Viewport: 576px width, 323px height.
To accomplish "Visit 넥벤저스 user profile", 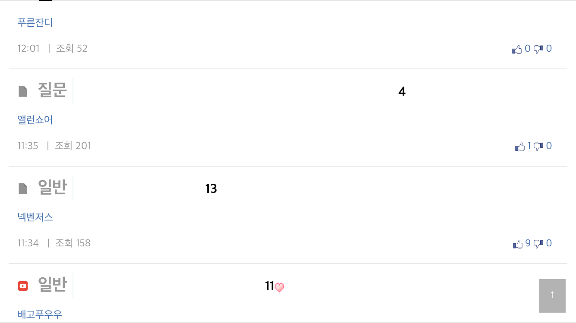I will [x=35, y=217].
